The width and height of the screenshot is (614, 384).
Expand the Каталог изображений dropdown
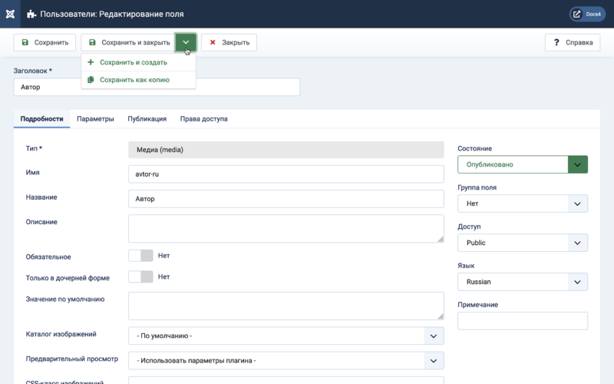(286, 336)
